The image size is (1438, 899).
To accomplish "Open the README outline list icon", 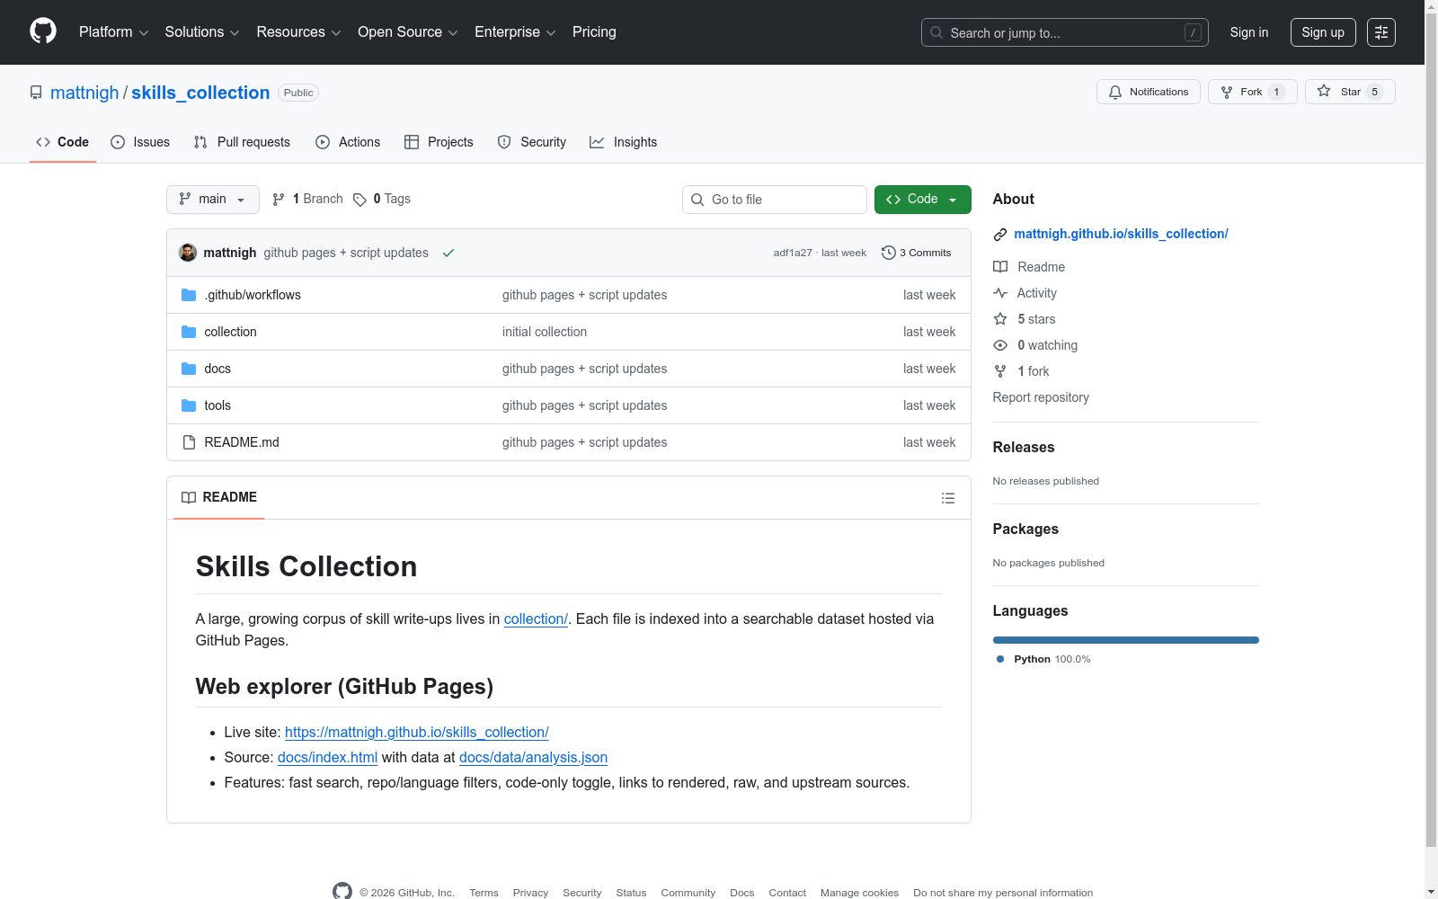I will click(x=947, y=498).
